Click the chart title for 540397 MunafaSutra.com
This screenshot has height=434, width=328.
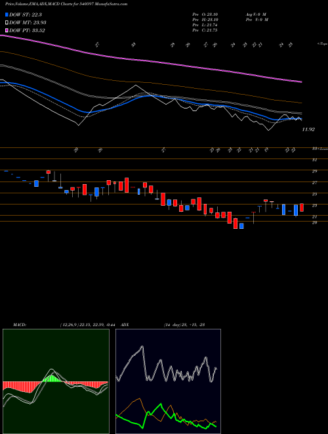click(x=66, y=5)
